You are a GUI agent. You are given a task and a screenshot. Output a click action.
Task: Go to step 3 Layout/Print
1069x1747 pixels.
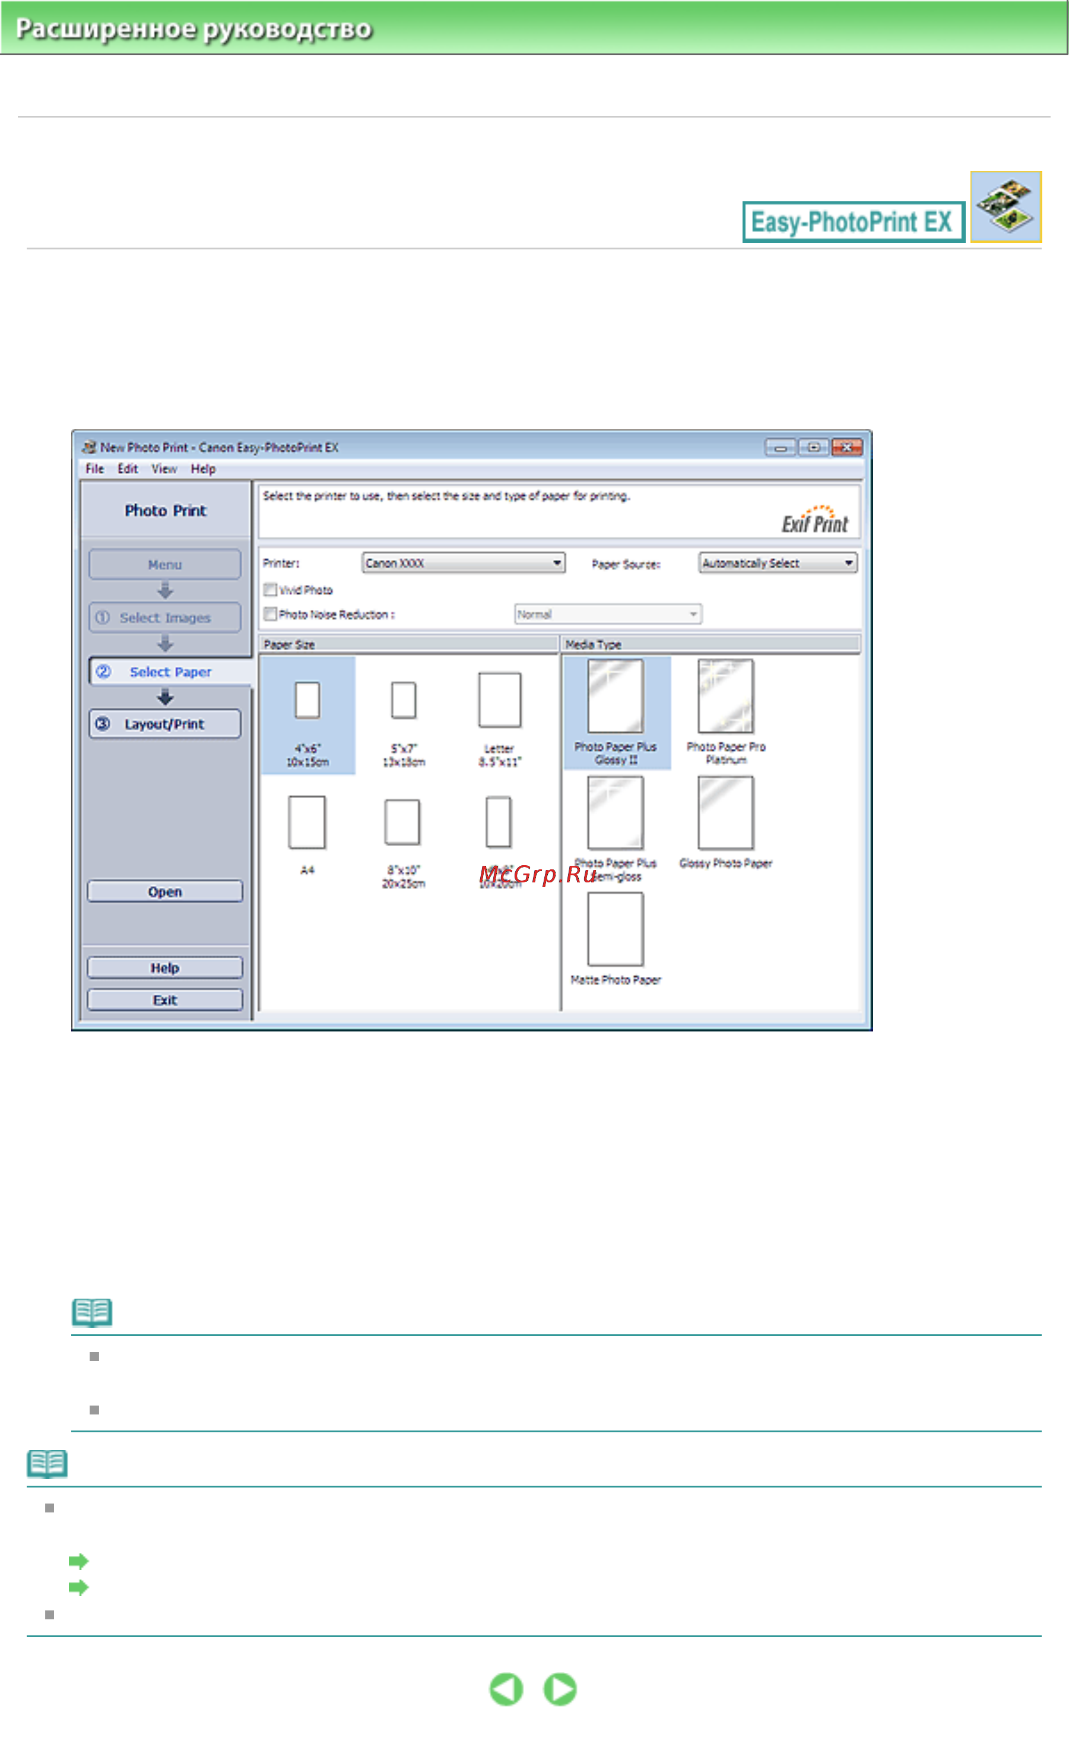[164, 724]
